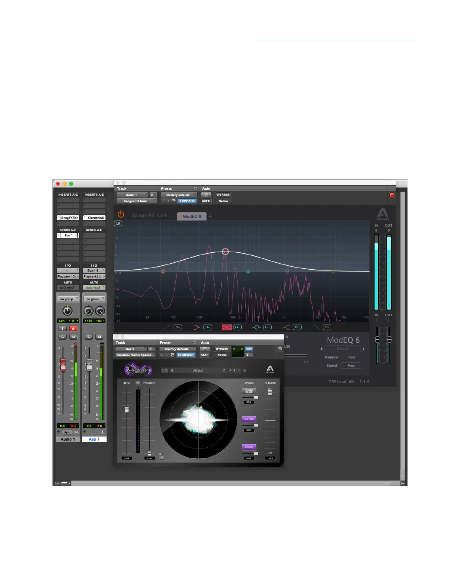This screenshot has width=453, height=586.
Task: Click the Audio 1 record-arm button
Action: 73,329
